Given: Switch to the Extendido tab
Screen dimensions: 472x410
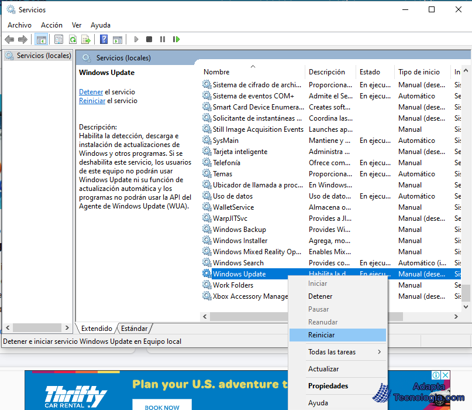Looking at the screenshot, I should tap(97, 329).
